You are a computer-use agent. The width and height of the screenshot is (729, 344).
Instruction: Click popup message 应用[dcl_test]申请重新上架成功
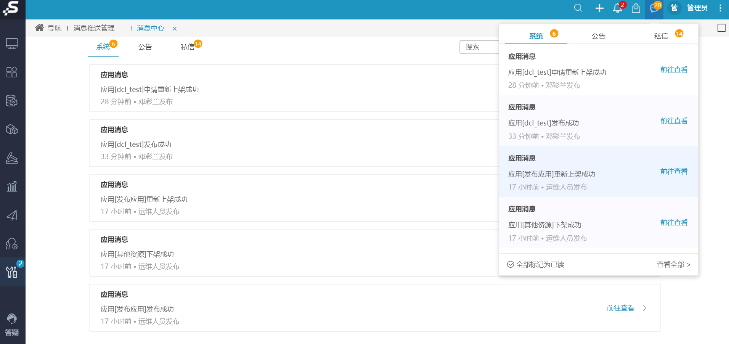557,72
